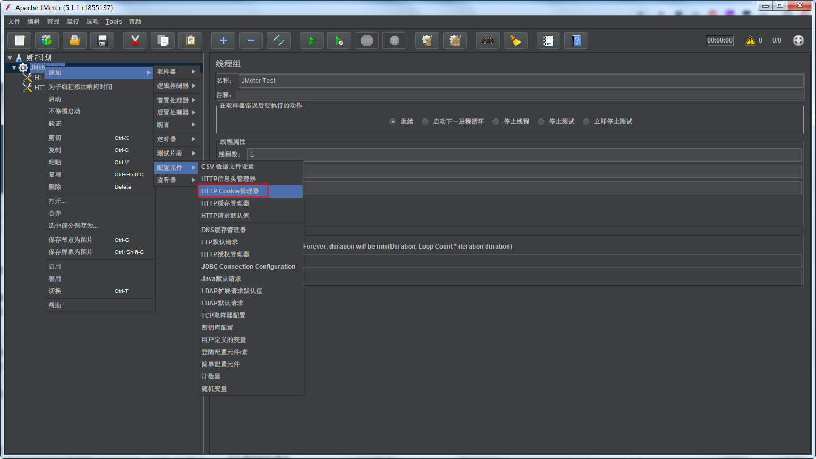816x459 pixels.
Task: Open the Function helper dialog icon
Action: point(549,40)
